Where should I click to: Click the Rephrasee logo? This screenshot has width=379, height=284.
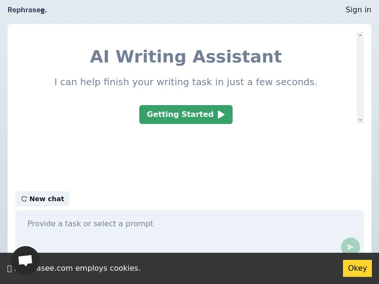[x=27, y=10]
